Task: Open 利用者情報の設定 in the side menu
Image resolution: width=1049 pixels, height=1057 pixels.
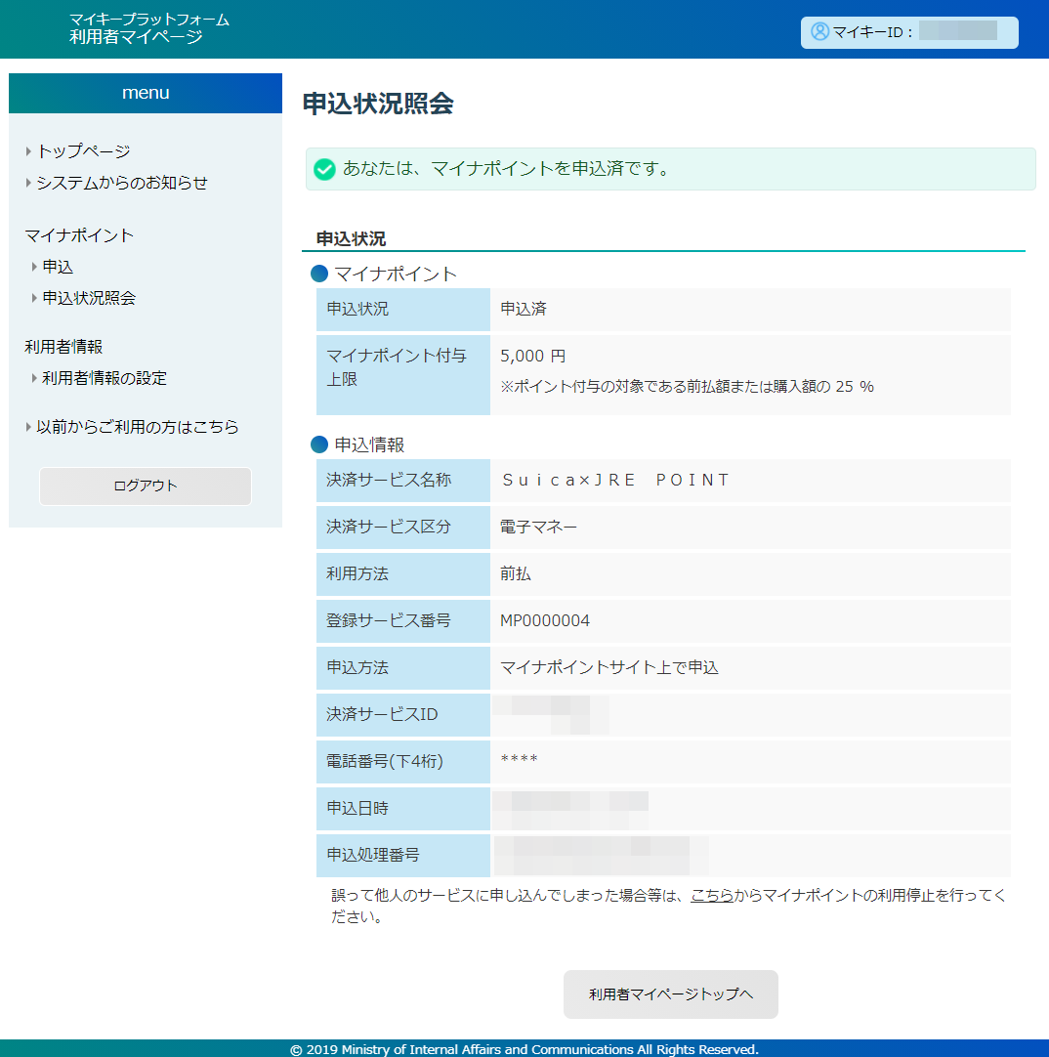Action: tap(105, 378)
